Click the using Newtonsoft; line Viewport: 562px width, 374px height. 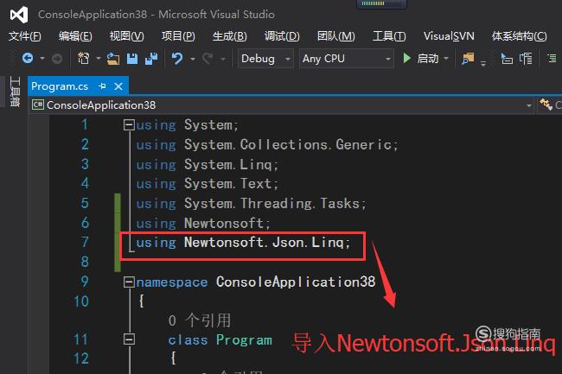click(x=203, y=224)
